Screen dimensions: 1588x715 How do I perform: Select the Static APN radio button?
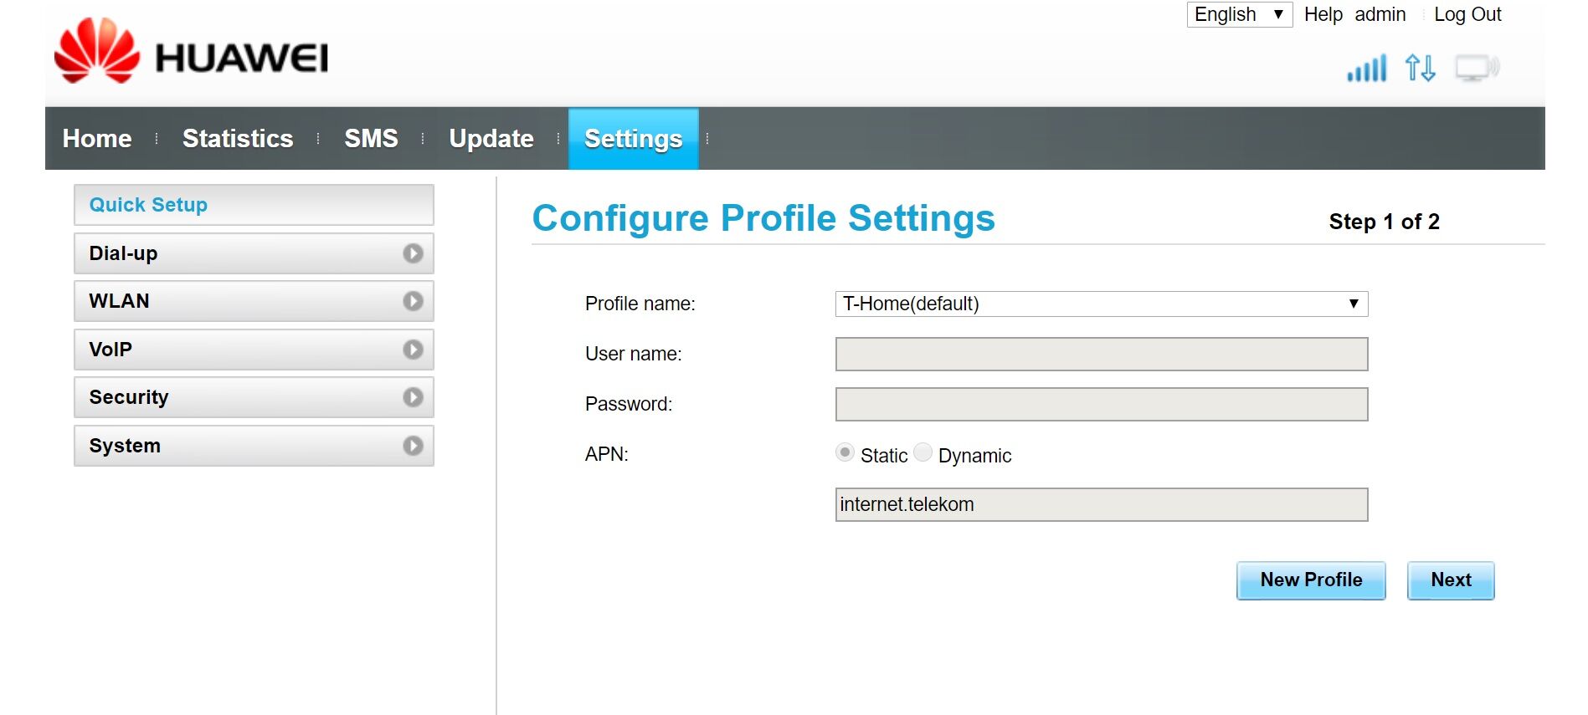(x=845, y=453)
